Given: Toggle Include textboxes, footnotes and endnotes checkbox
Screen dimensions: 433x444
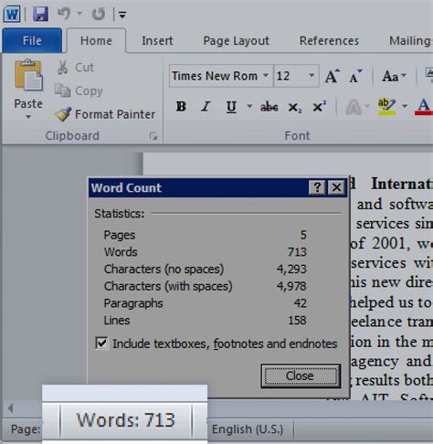Looking at the screenshot, I should [x=101, y=344].
